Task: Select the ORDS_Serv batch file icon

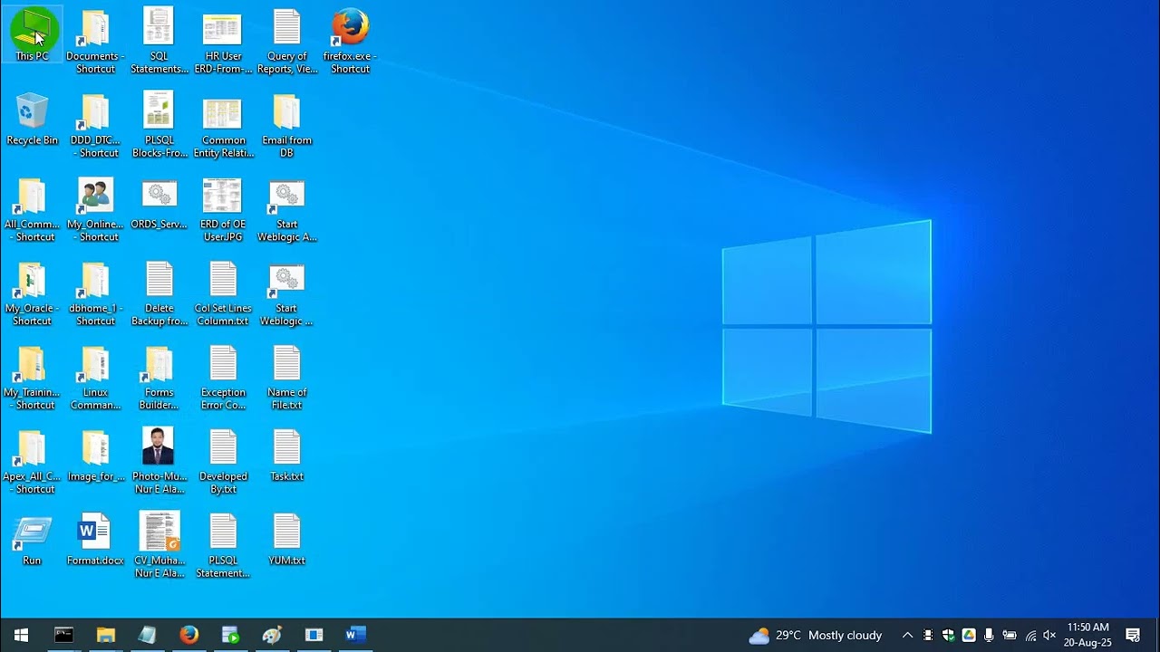Action: [x=159, y=204]
